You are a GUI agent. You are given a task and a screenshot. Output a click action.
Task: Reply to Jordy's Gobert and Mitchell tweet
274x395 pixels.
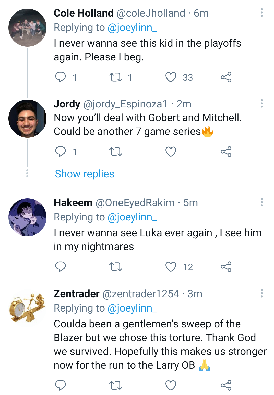tap(61, 152)
